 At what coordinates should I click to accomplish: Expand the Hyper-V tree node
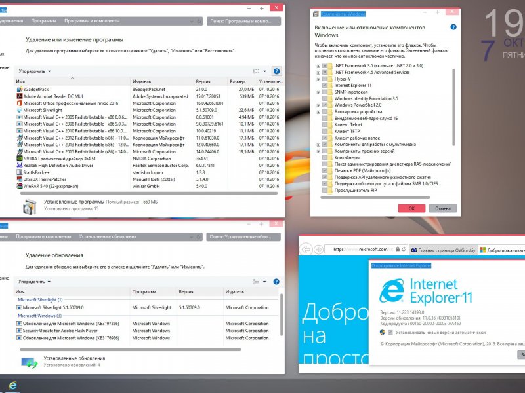pos(318,79)
